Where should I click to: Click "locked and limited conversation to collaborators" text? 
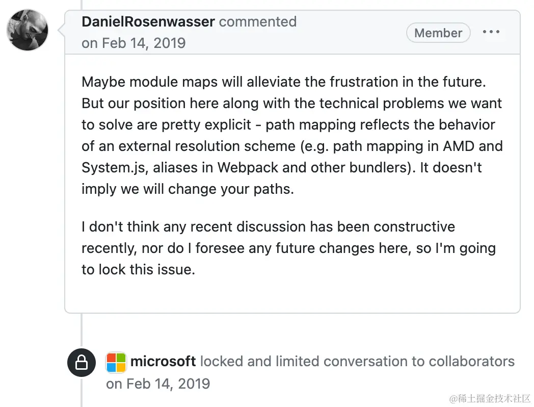pyautogui.click(x=357, y=361)
